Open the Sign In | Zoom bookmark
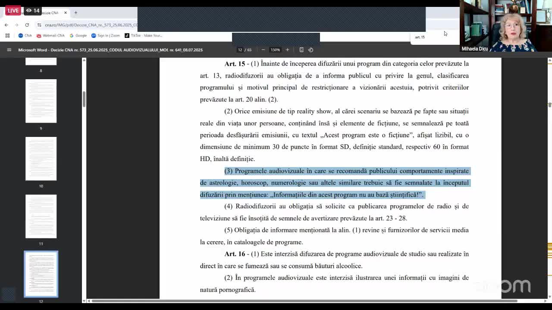Screen dimensions: 552x310 click(x=106, y=36)
